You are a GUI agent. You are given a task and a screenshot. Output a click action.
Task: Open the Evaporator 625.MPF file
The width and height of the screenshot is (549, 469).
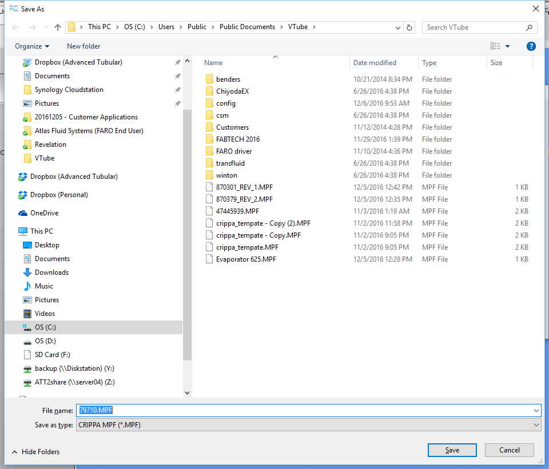click(246, 259)
